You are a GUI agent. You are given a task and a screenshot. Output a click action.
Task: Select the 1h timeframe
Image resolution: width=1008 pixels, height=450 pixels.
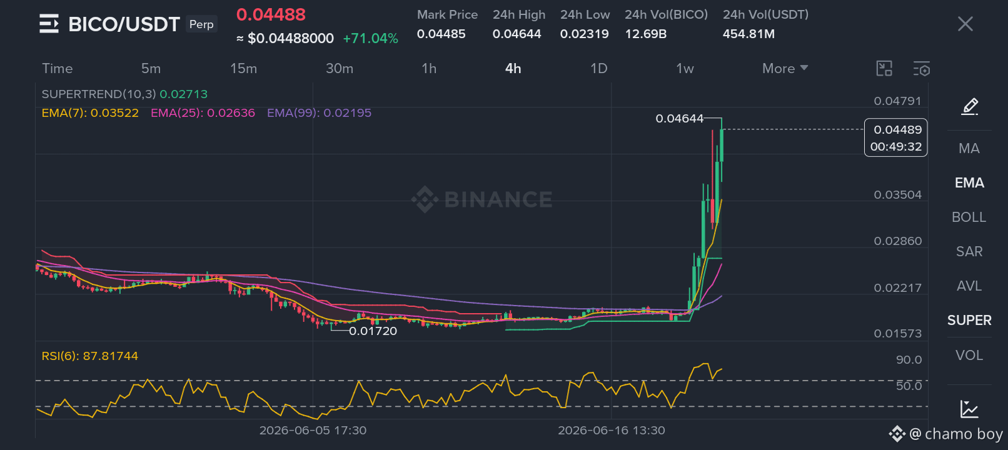coord(429,68)
